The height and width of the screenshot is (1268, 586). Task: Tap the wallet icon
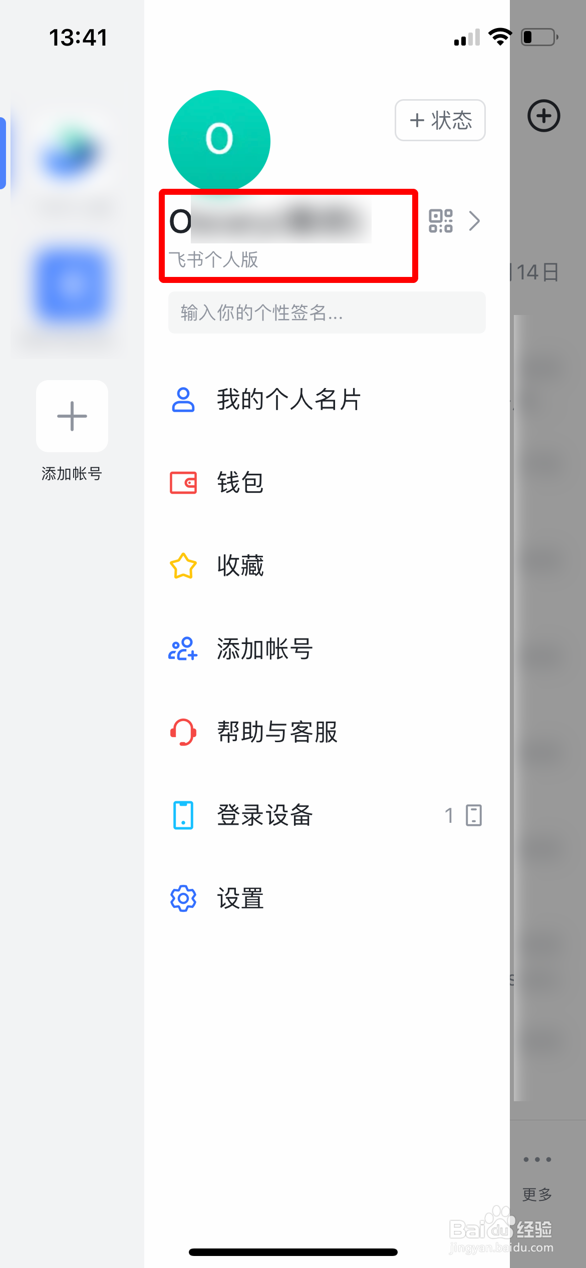coord(183,483)
